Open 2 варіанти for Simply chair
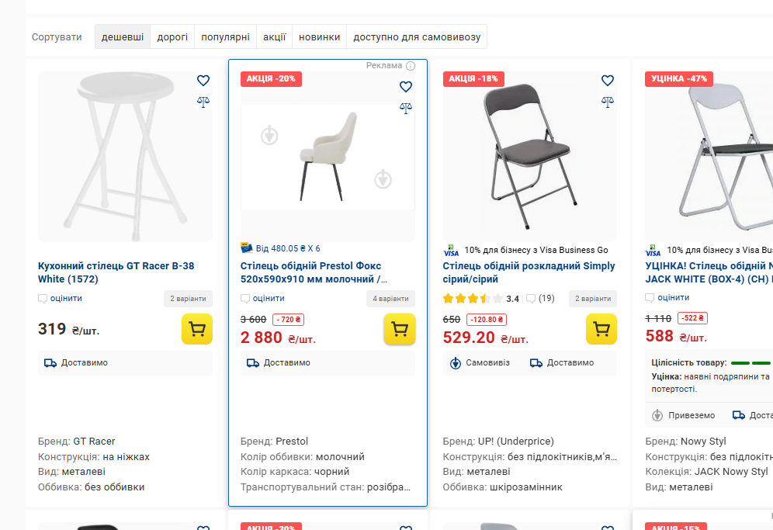Viewport: 773px width, 530px height. (x=593, y=299)
